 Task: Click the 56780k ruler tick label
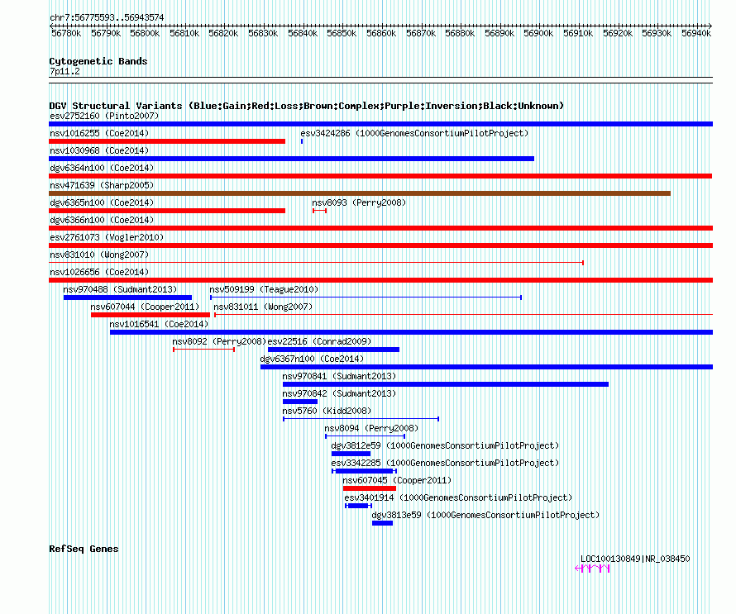[66, 33]
